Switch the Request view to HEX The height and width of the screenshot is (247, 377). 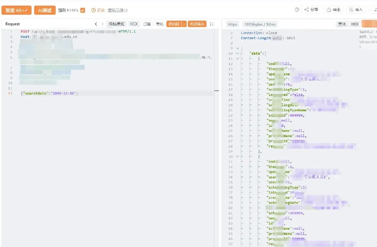click(134, 24)
